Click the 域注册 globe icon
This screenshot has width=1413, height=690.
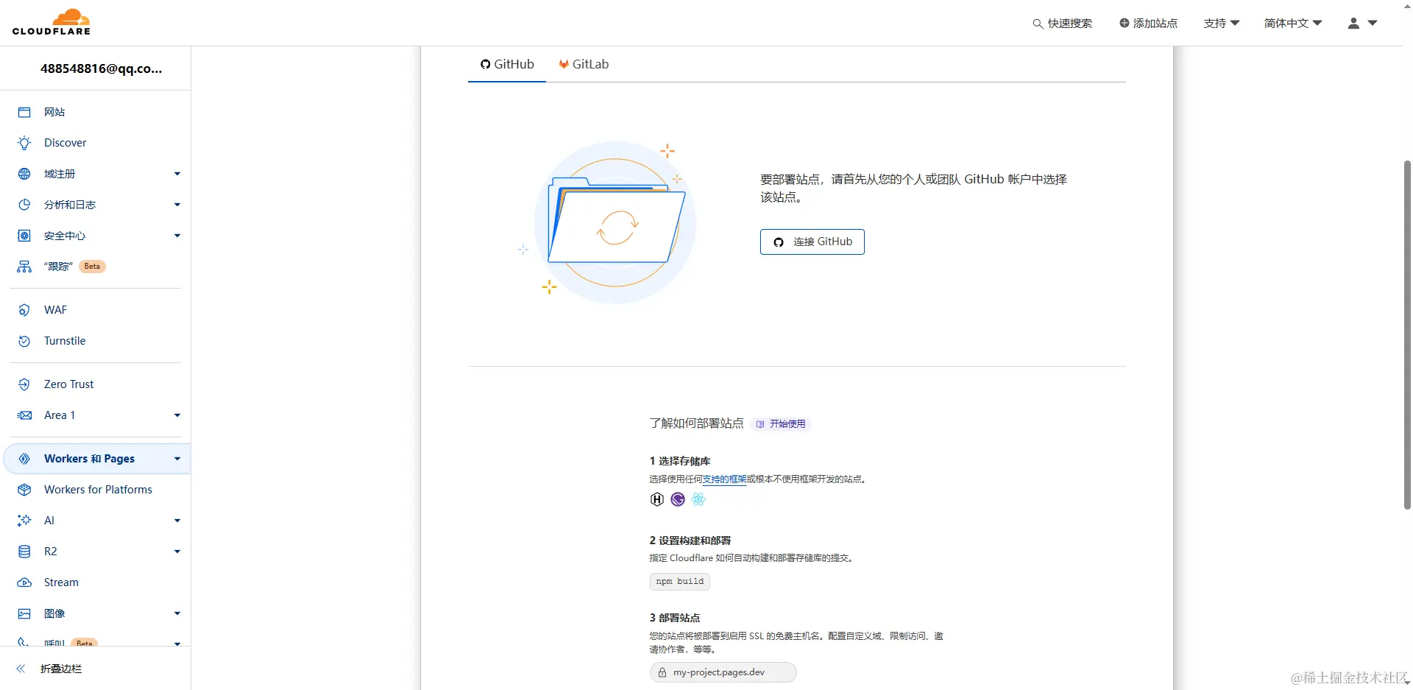(x=24, y=174)
